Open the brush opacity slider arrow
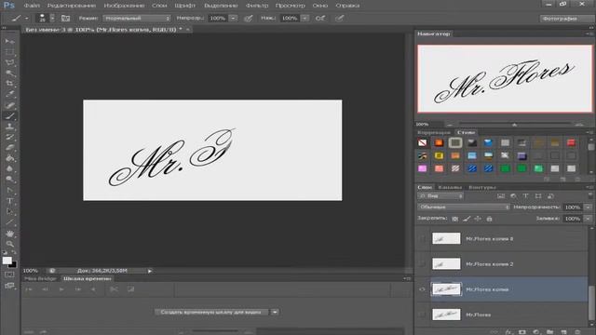Viewport: 596px width, 335px height. [x=234, y=19]
